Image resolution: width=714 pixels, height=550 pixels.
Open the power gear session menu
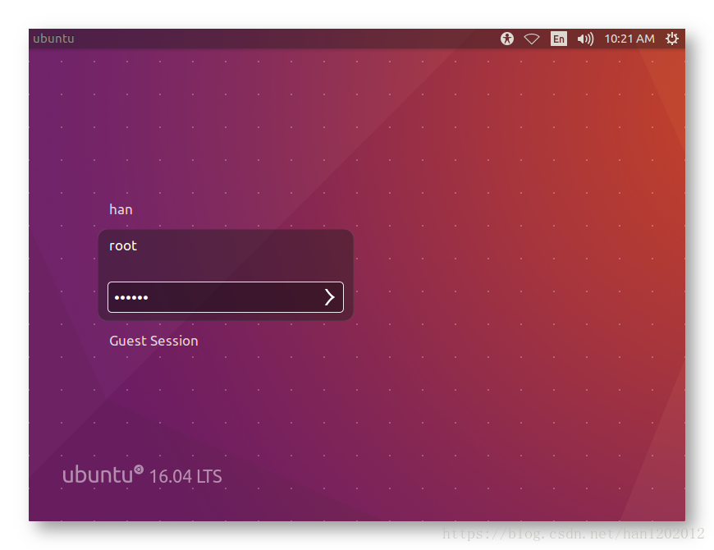click(672, 39)
